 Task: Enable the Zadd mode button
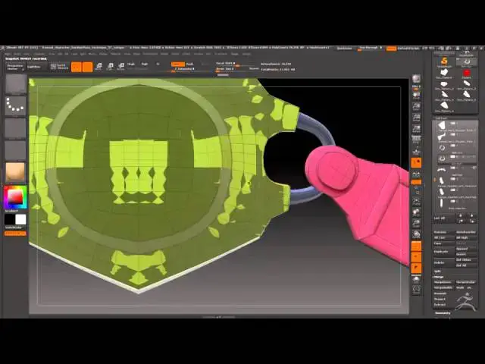click(177, 64)
